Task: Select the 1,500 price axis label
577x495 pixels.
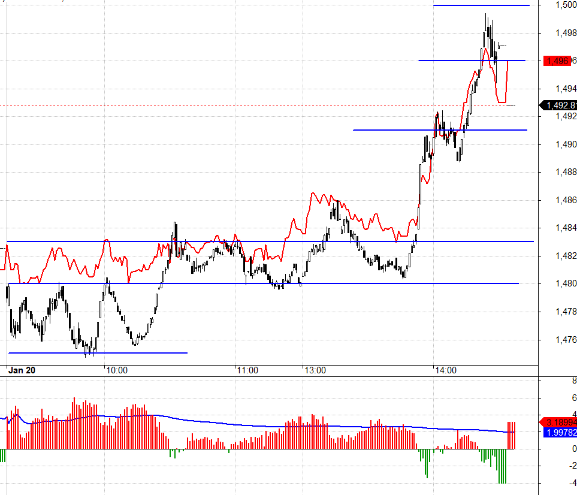Action: 566,5
